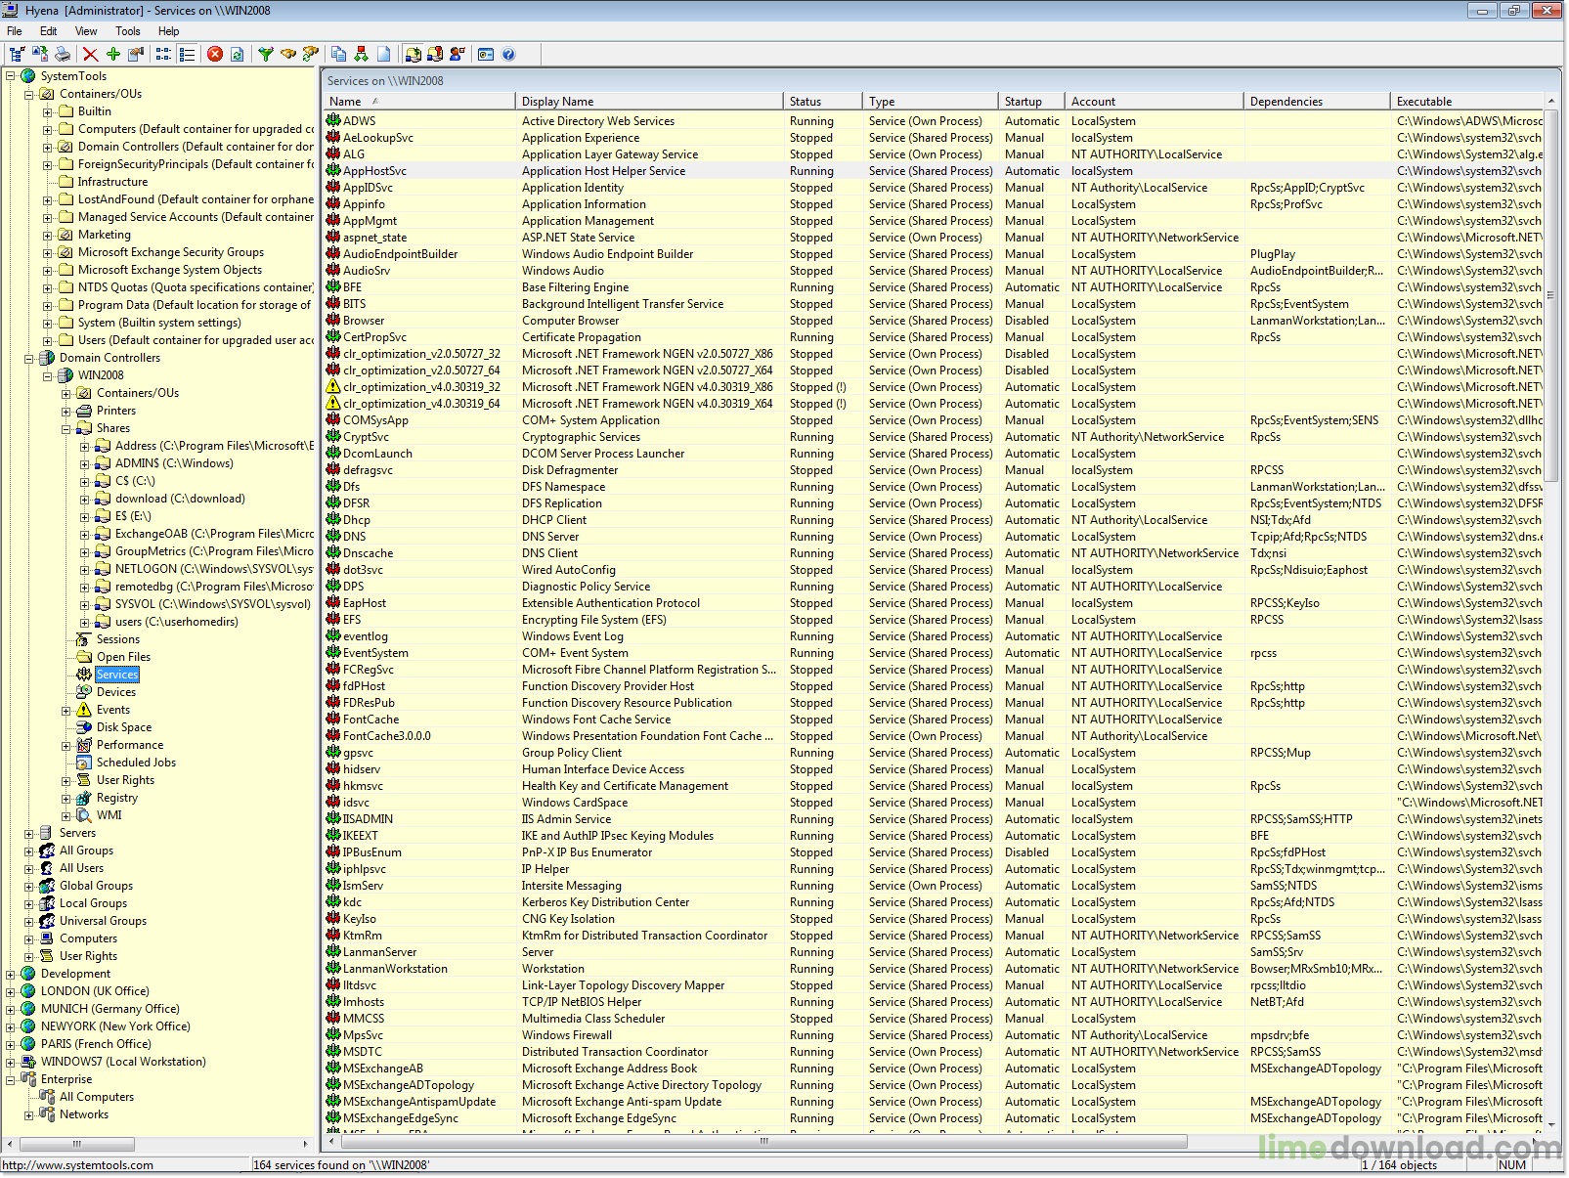Image resolution: width=1569 pixels, height=1178 pixels.
Task: Click the red stop circle icon
Action: [x=215, y=55]
